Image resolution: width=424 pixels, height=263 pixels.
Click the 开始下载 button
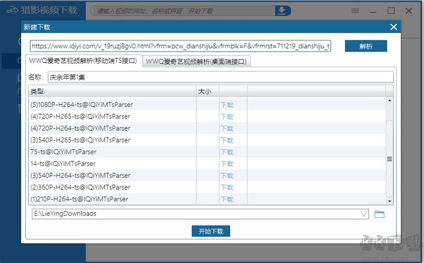point(211,231)
